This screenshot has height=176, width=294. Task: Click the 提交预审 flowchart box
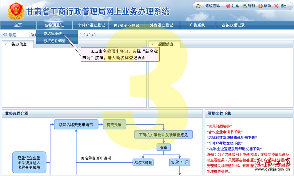tap(114, 125)
